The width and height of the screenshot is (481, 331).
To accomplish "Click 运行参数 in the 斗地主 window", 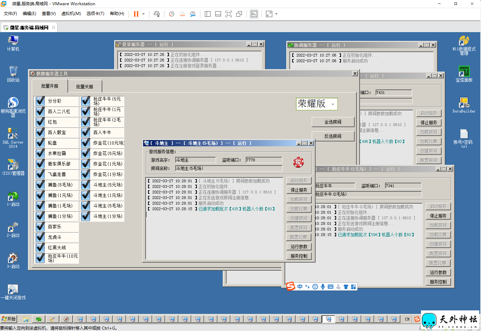I will tap(299, 247).
